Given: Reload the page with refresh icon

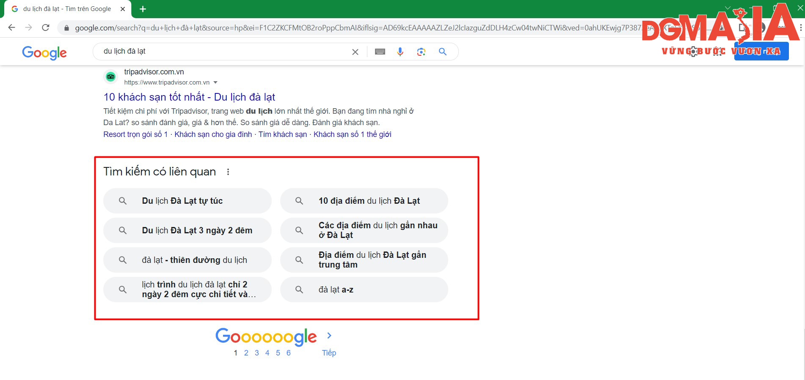Looking at the screenshot, I should tap(46, 27).
